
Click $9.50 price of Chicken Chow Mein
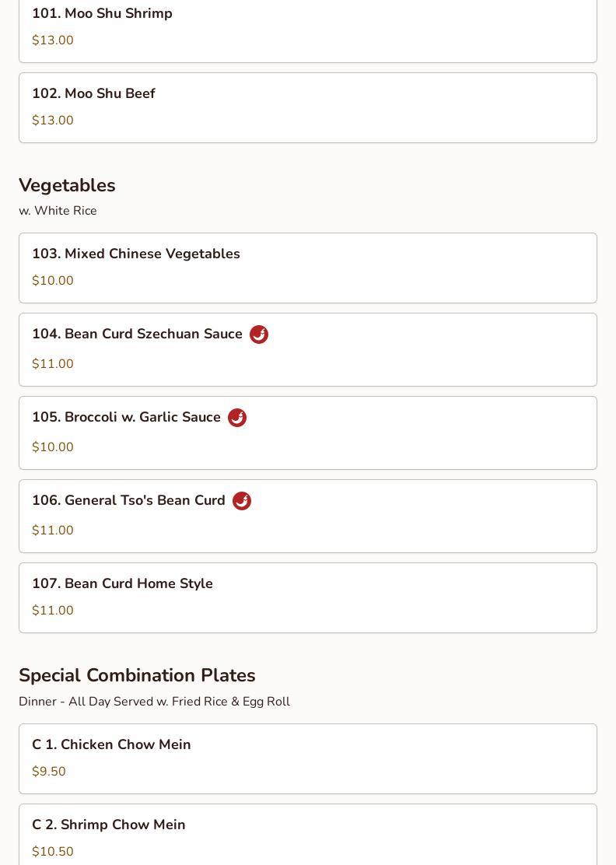(49, 771)
